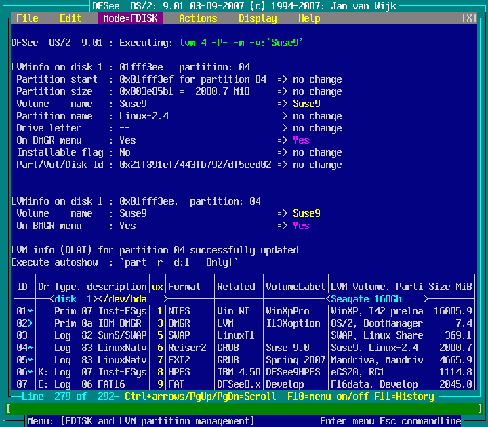Open the Actions menu
This screenshot has height=427, width=488.
click(x=198, y=18)
